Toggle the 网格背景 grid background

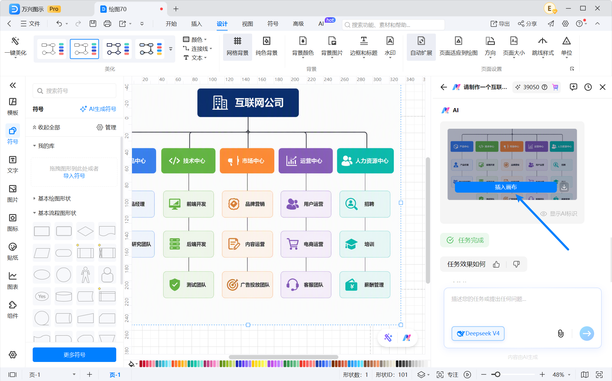(238, 47)
